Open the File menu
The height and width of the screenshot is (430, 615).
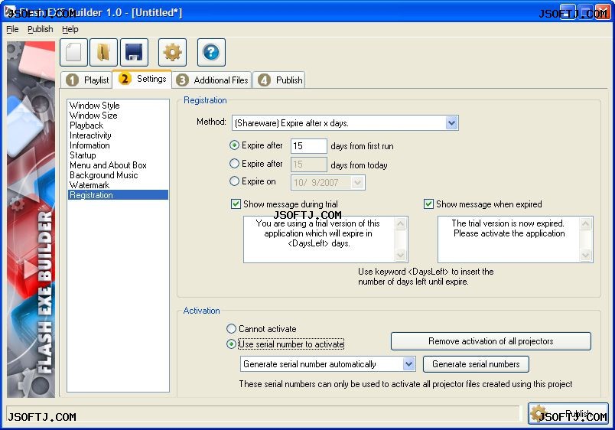click(12, 29)
